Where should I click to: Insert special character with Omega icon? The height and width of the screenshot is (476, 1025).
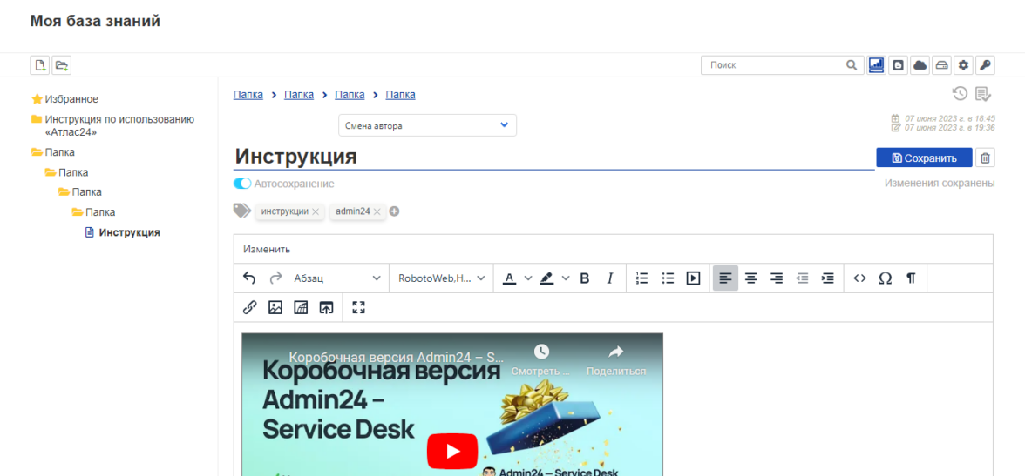[x=885, y=278]
